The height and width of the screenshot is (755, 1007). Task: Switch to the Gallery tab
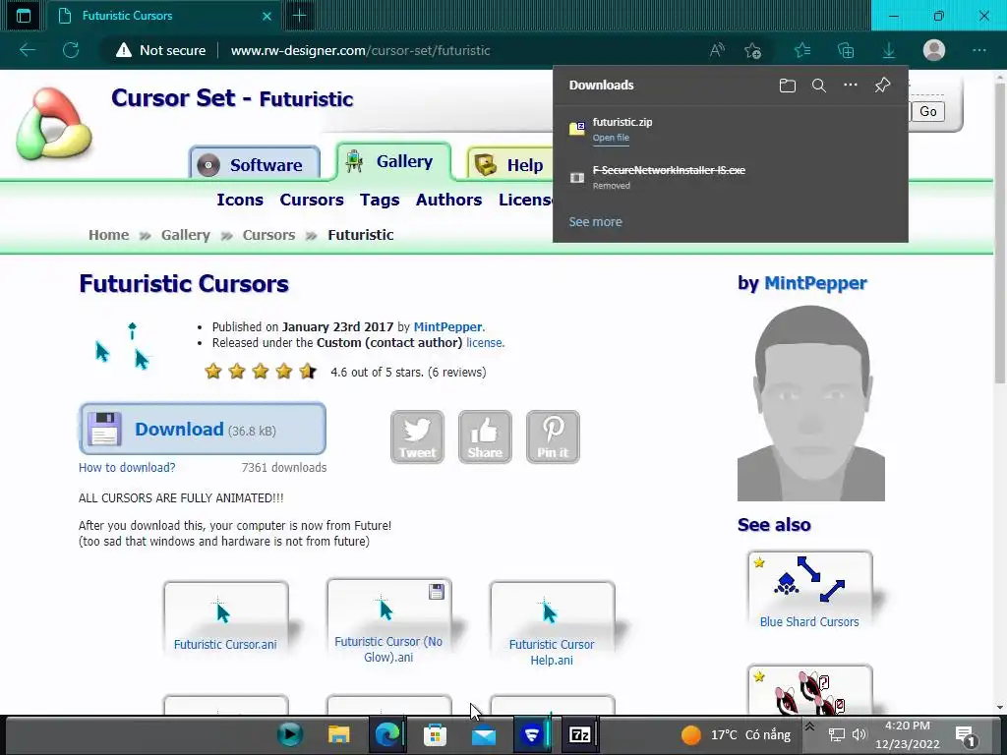tap(393, 161)
